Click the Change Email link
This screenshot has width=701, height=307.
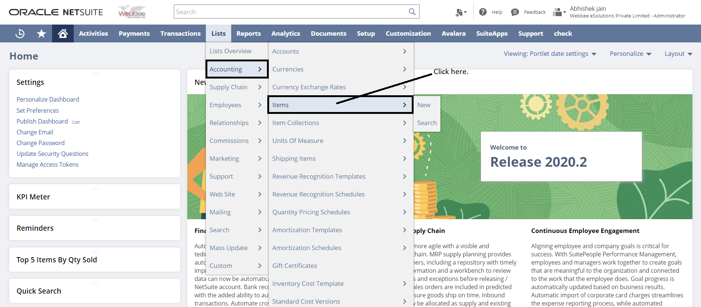click(35, 132)
